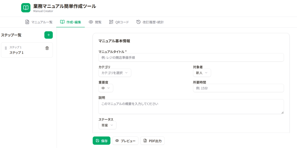Change ステータス dropdown from 草案
This screenshot has width=297, height=148.
click(x=107, y=125)
